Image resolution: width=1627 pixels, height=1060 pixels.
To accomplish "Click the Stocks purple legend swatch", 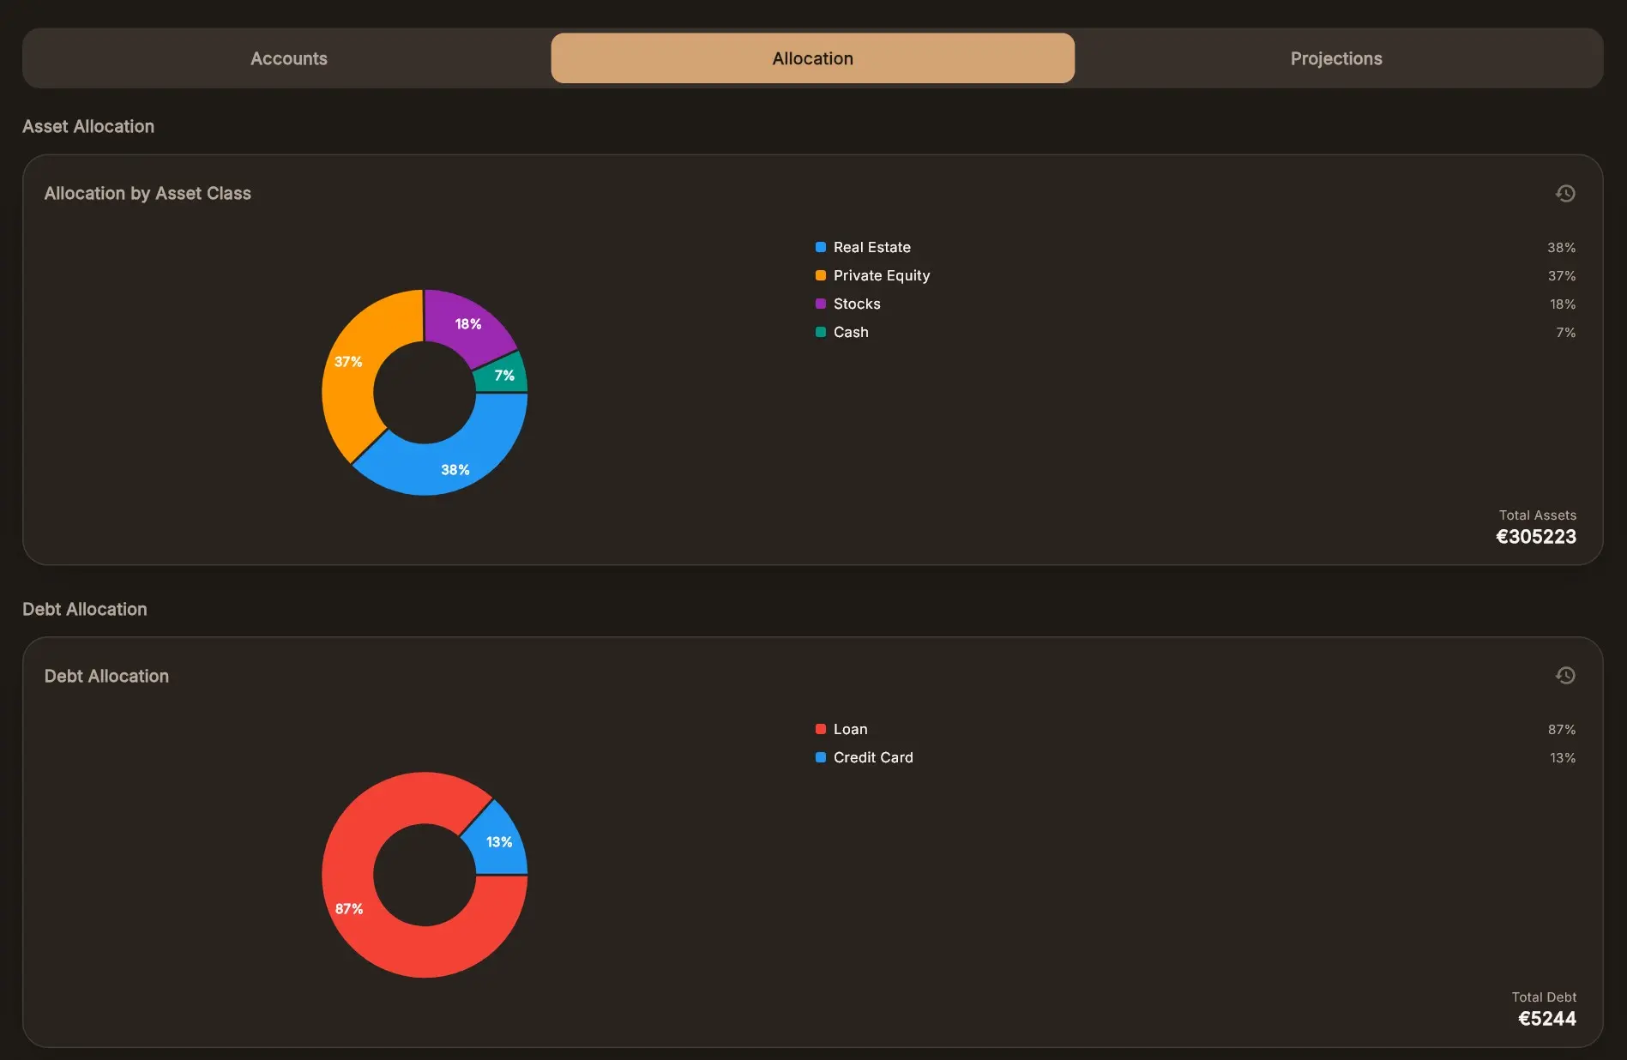I will [x=821, y=304].
